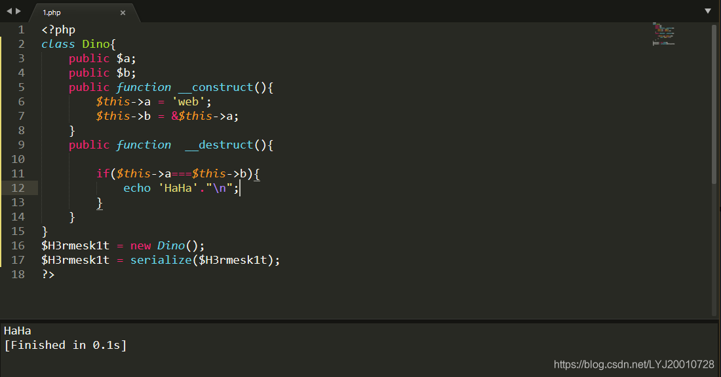Click the 'web' string literal
The width and height of the screenshot is (721, 377).
pyautogui.click(x=188, y=101)
